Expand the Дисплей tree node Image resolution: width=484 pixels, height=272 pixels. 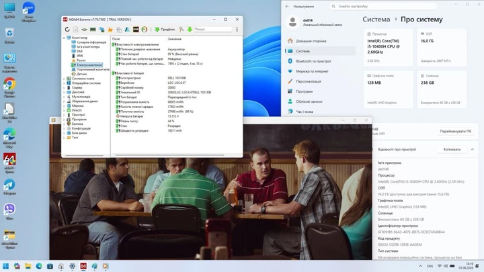64,92
